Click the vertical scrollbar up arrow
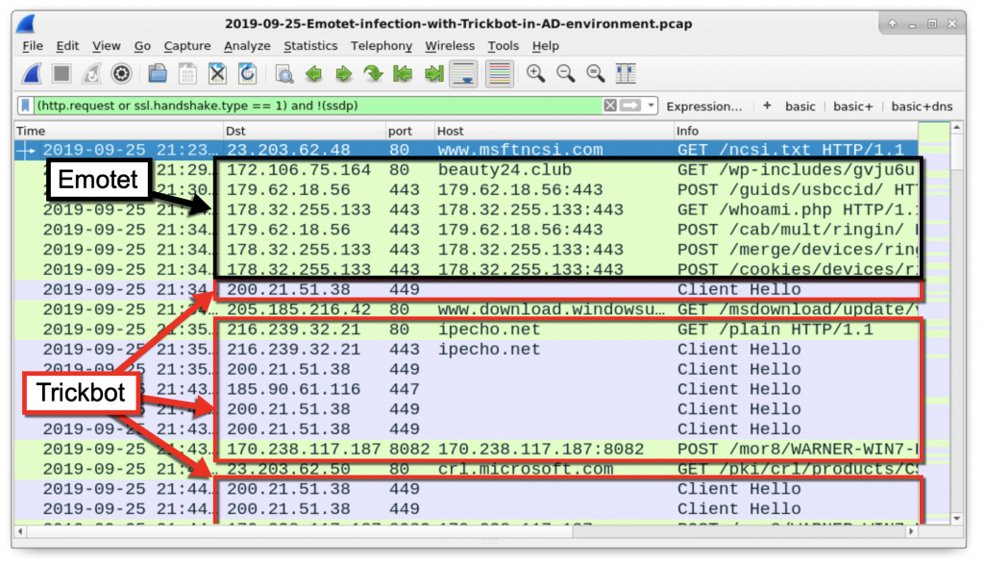984x563 pixels. click(956, 128)
